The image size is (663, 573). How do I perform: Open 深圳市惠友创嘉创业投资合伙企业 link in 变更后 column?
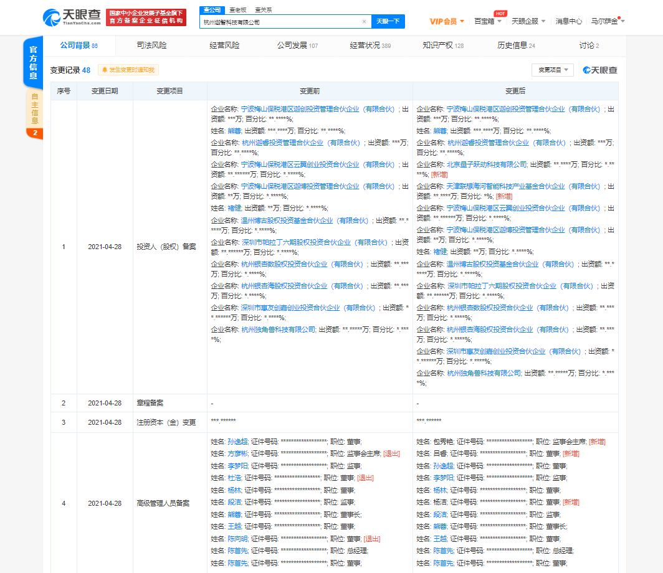coord(513,351)
